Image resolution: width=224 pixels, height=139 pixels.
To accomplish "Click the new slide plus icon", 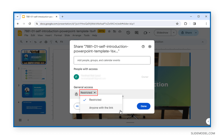I will (x=27, y=42).
